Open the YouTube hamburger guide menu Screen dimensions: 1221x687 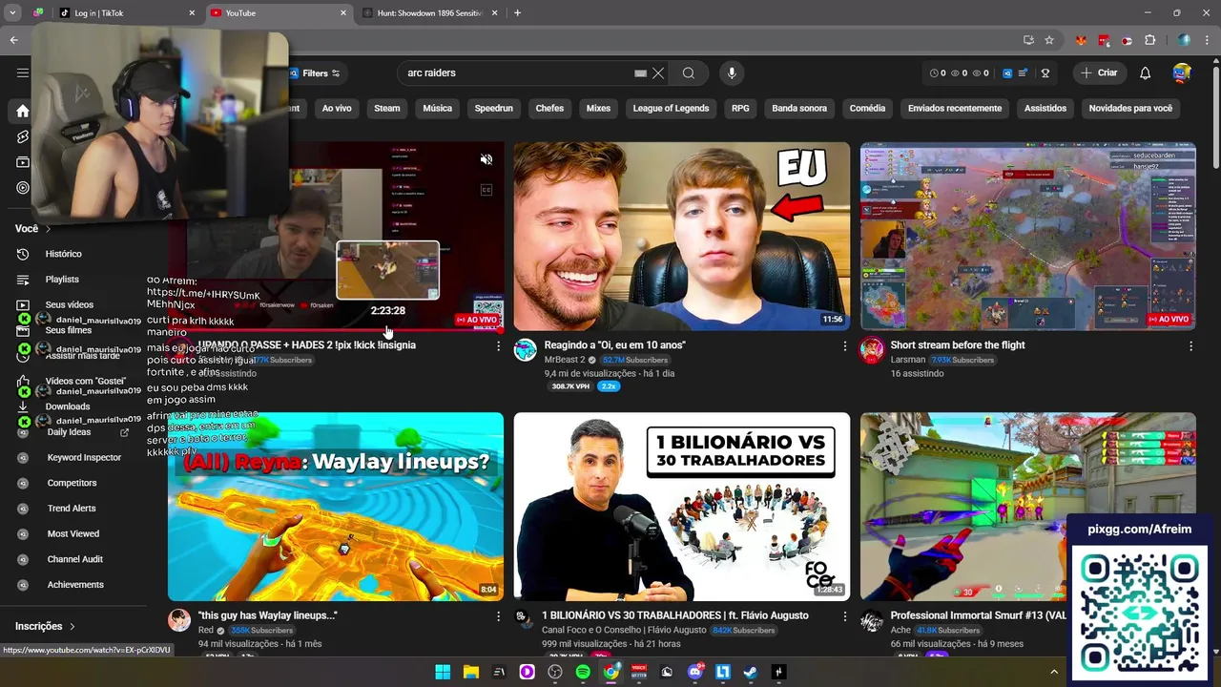pos(23,73)
